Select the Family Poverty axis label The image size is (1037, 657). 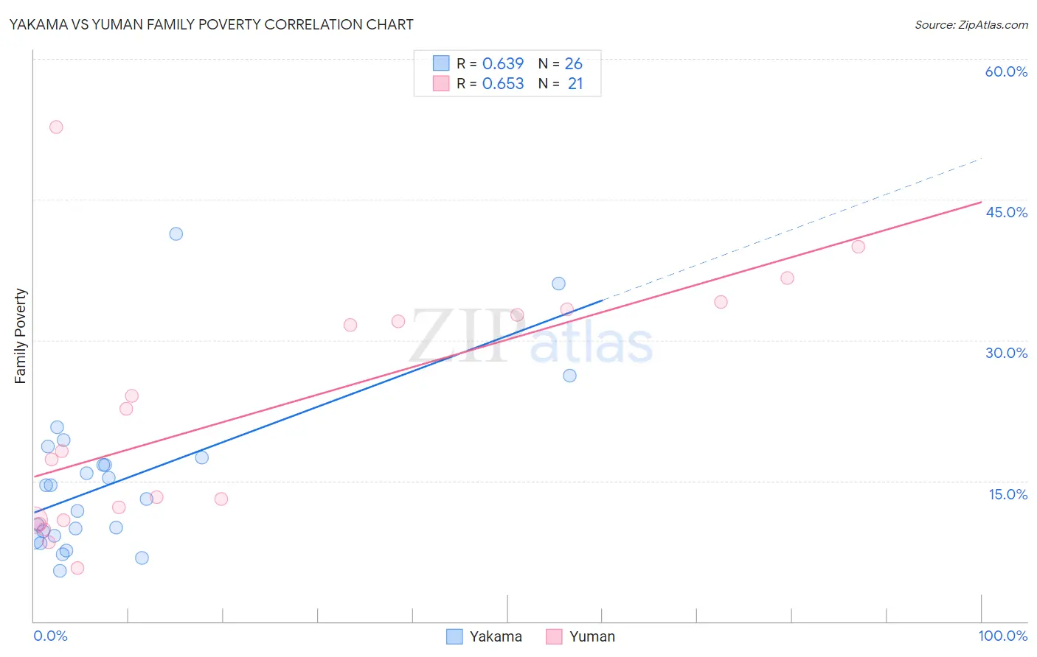20,336
